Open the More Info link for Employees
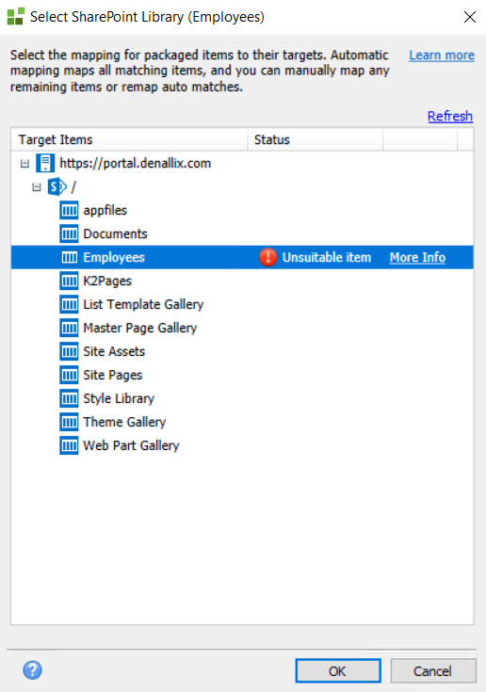Viewport: 486px width, 692px height. (x=417, y=257)
